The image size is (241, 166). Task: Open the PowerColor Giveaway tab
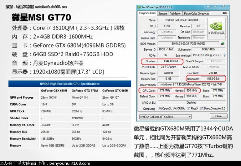(x=197, y=13)
